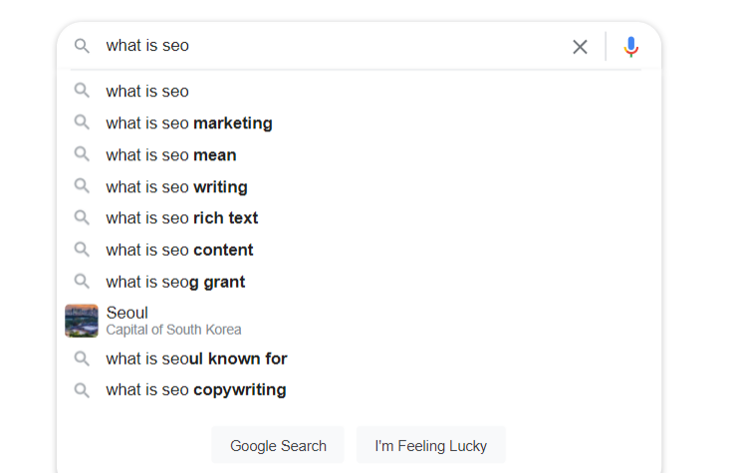
Task: Click magnifier icon beside 'what is seo writing'
Action: pos(82,186)
